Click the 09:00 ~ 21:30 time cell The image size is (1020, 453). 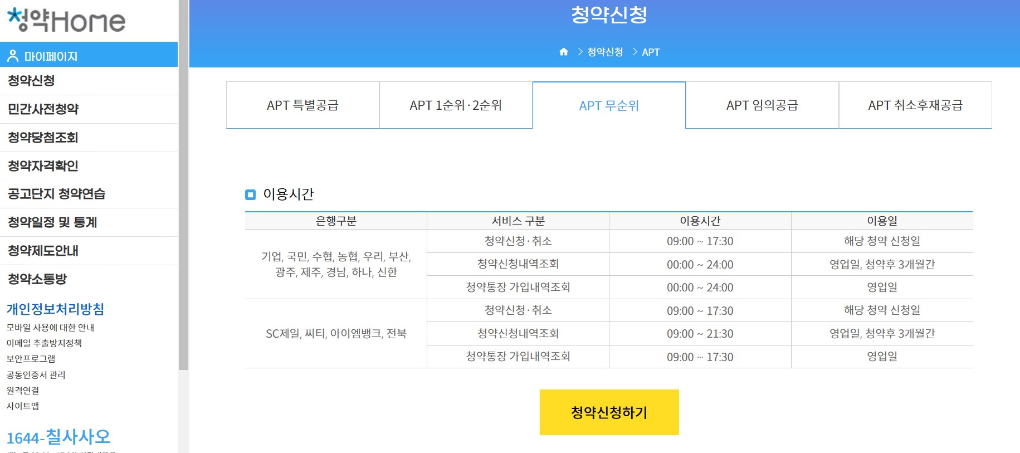tap(700, 334)
